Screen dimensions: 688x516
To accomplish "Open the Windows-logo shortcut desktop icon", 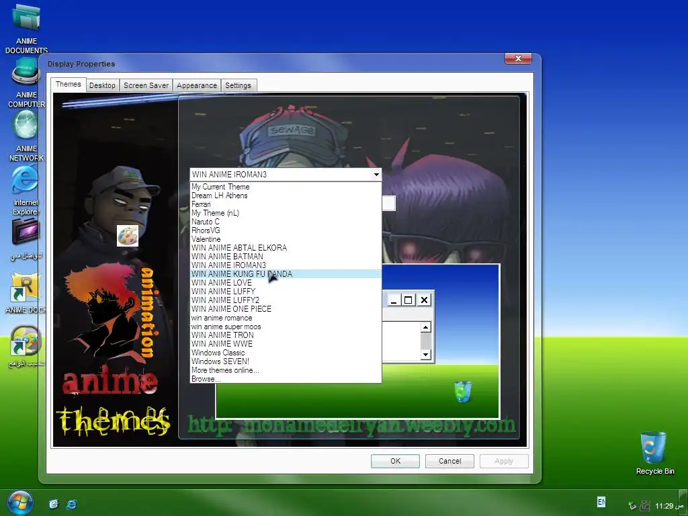I will [x=26, y=341].
